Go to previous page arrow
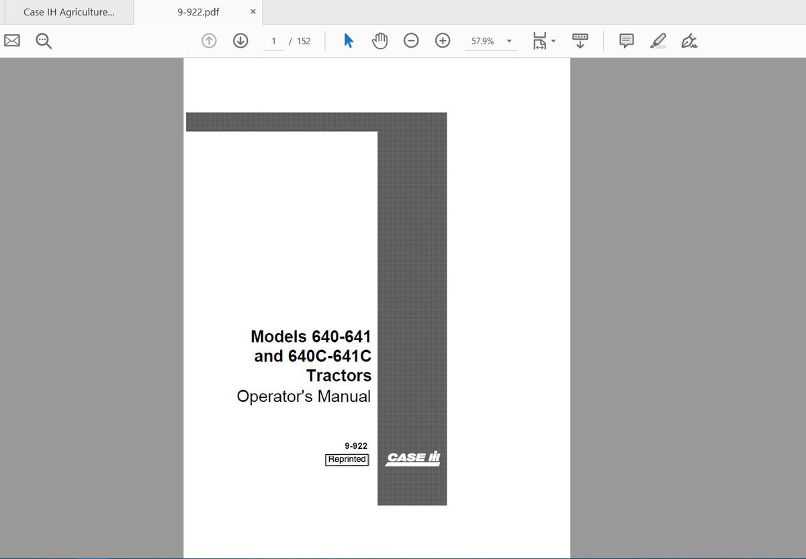The height and width of the screenshot is (559, 806). click(209, 41)
